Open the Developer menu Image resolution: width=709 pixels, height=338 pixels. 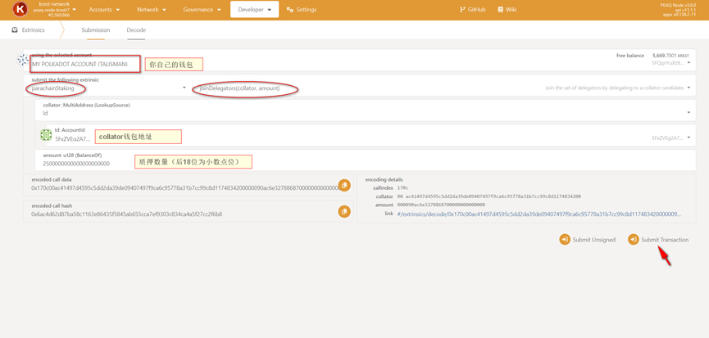255,10
